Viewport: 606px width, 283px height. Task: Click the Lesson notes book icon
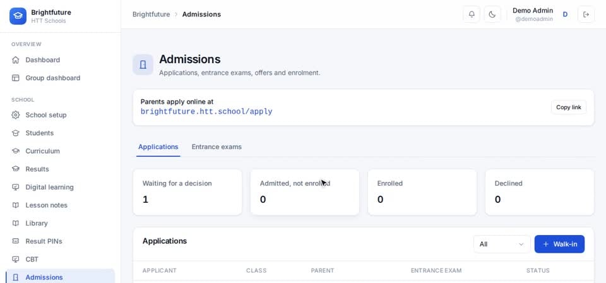pyautogui.click(x=15, y=205)
